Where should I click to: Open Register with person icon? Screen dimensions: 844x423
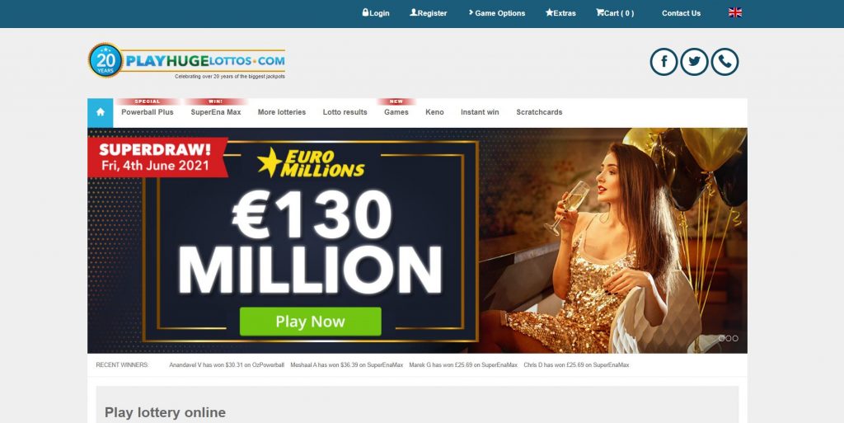429,13
